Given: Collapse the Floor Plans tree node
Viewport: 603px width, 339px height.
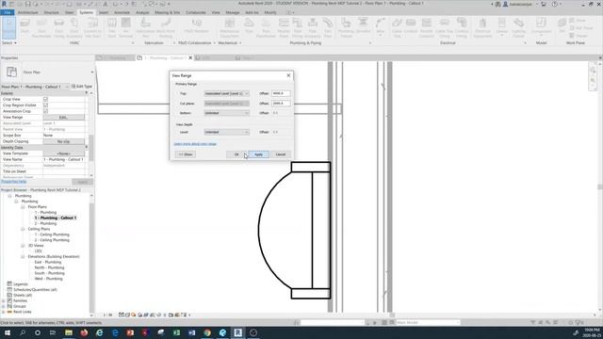Looking at the screenshot, I should pyautogui.click(x=23, y=207).
